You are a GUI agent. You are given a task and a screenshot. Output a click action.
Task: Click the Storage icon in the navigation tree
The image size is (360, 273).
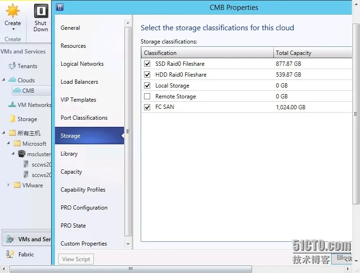pos(13,119)
